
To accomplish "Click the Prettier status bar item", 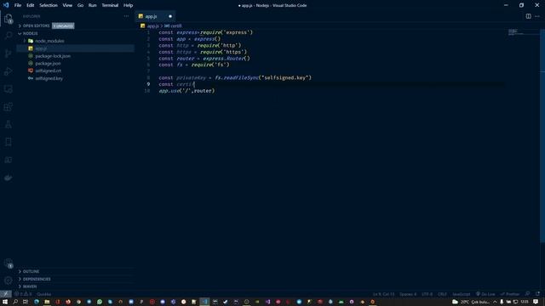I will (510, 294).
